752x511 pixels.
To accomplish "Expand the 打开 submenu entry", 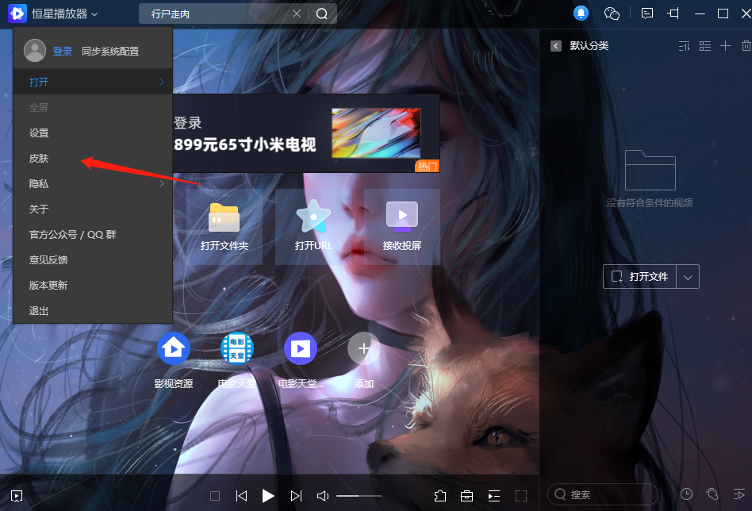I will pos(93,82).
